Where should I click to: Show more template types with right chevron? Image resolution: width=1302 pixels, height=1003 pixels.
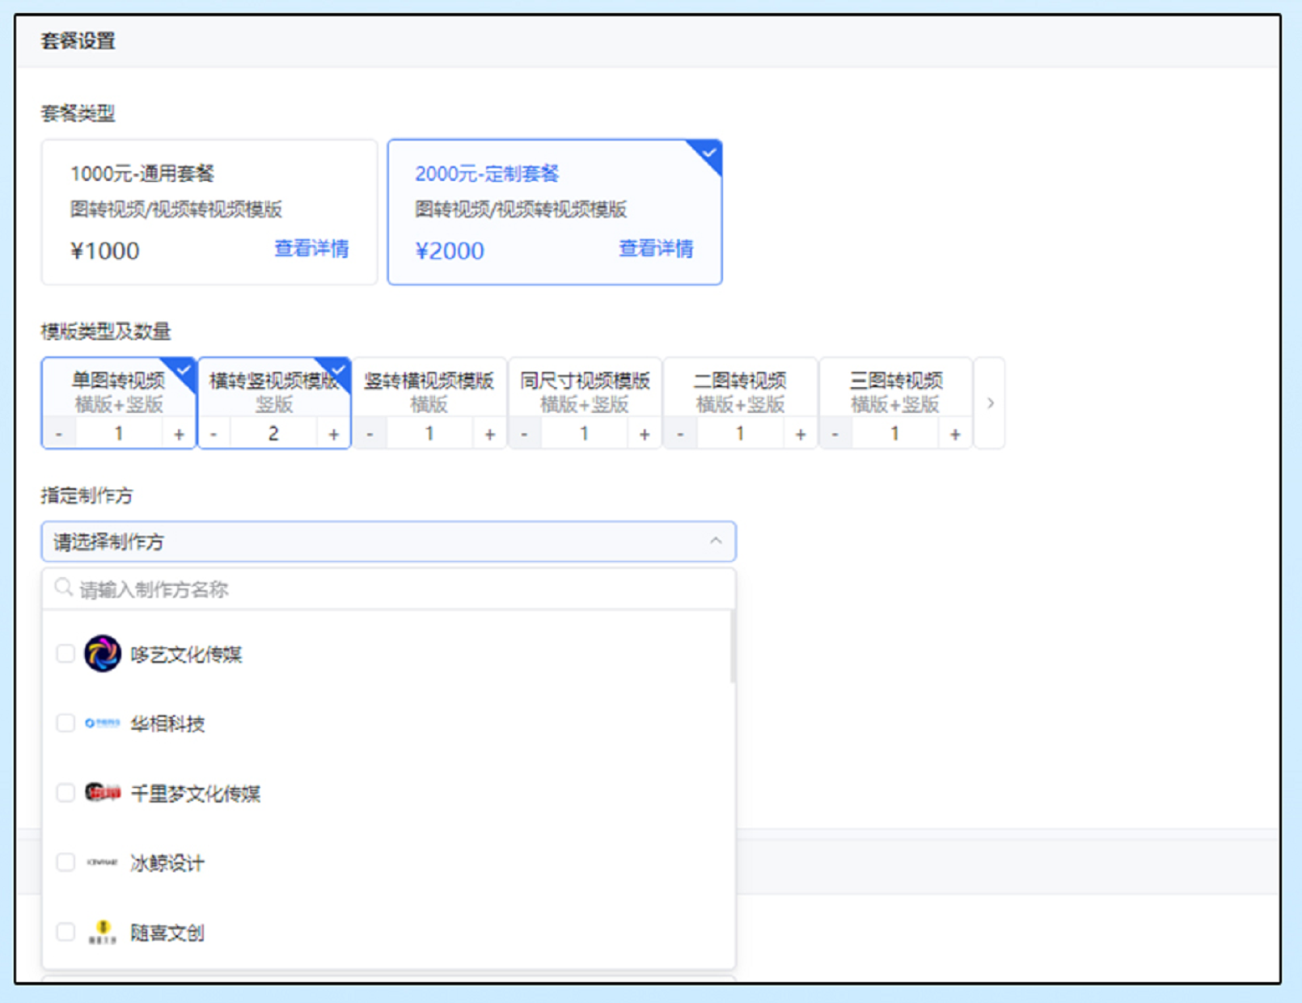click(x=990, y=403)
